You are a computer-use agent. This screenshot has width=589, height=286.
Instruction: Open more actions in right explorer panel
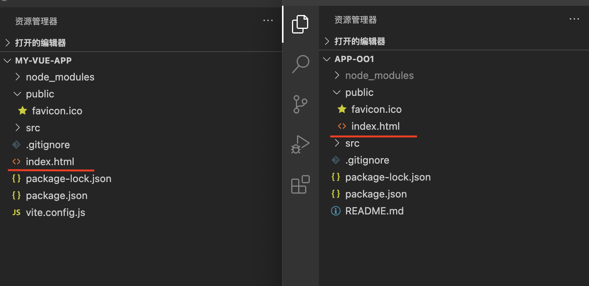[574, 19]
